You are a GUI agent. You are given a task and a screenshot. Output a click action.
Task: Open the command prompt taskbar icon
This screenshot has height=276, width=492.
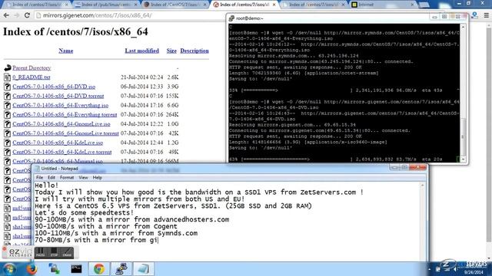tap(76, 269)
